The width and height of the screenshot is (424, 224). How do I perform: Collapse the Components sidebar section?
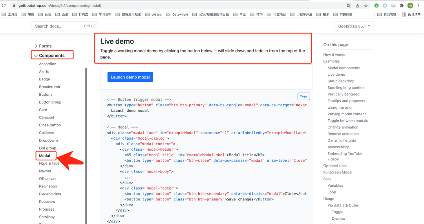pos(52,56)
